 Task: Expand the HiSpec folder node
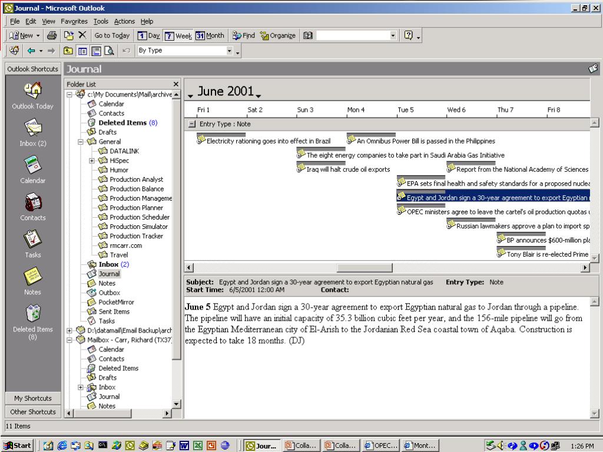(x=91, y=161)
